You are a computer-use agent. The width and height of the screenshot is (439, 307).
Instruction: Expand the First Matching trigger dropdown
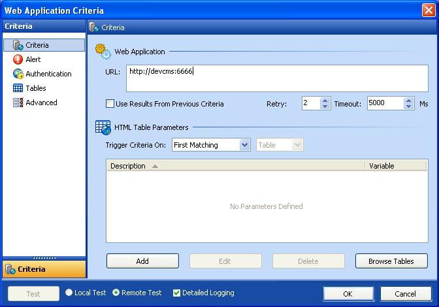245,145
